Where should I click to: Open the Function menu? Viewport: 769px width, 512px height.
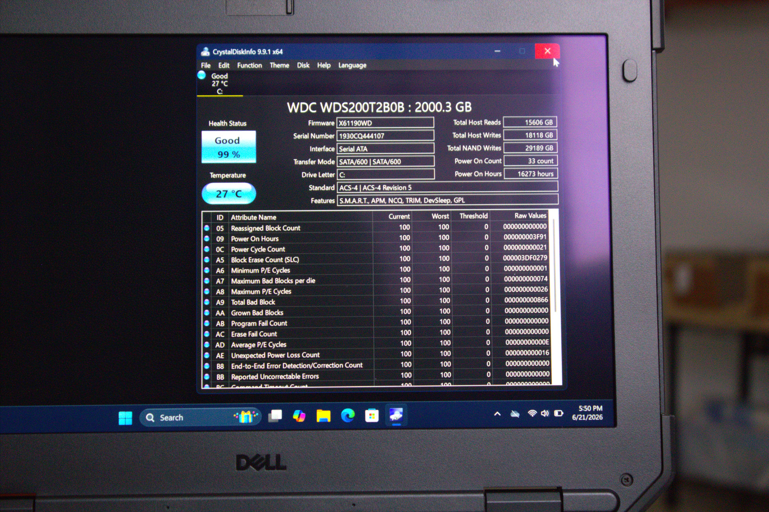click(x=249, y=65)
